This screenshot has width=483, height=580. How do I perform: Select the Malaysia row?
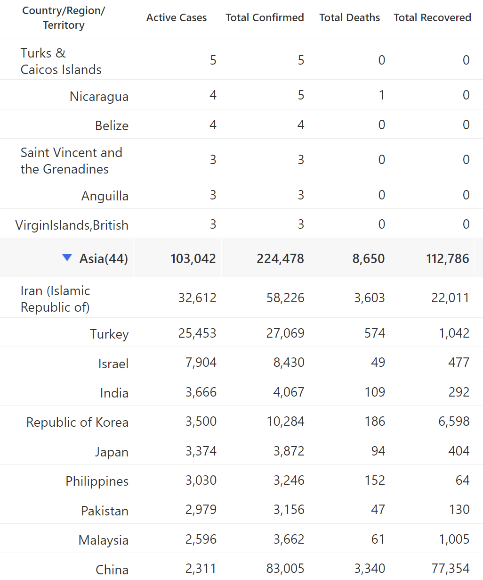point(241,539)
